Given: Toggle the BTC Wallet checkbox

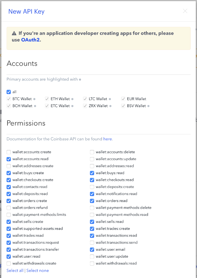Looking at the screenshot, I should pyautogui.click(x=9, y=99).
